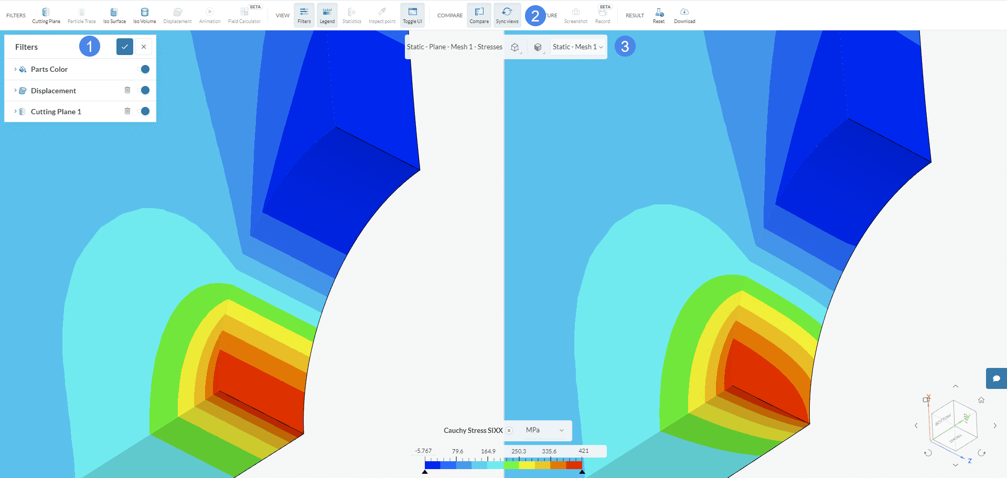Image resolution: width=1007 pixels, height=478 pixels.
Task: Turn off Cutting Plane 1 switch
Action: 144,111
